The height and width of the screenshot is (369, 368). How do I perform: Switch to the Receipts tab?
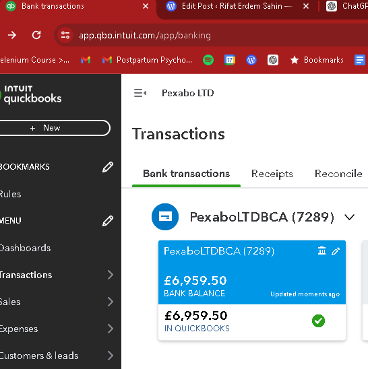(x=272, y=174)
